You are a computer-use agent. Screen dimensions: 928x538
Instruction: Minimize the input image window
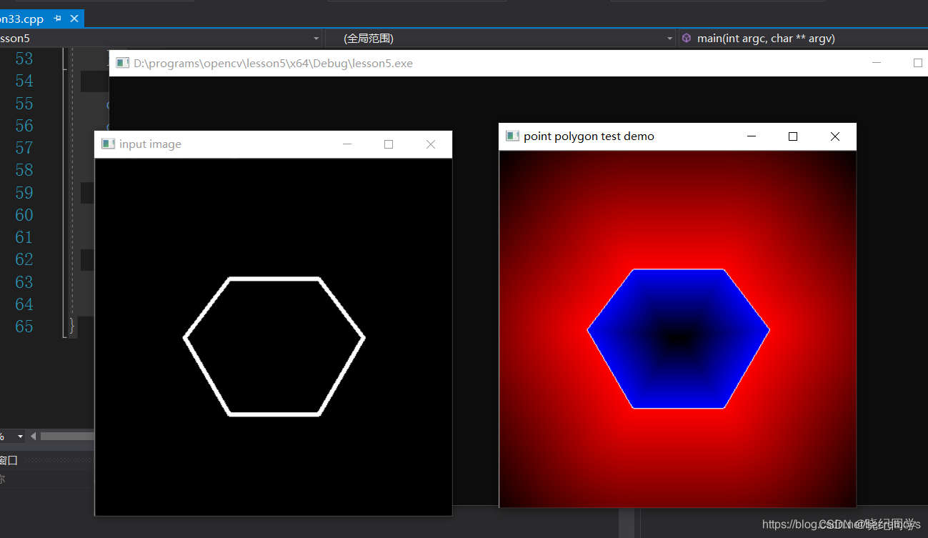coord(347,144)
